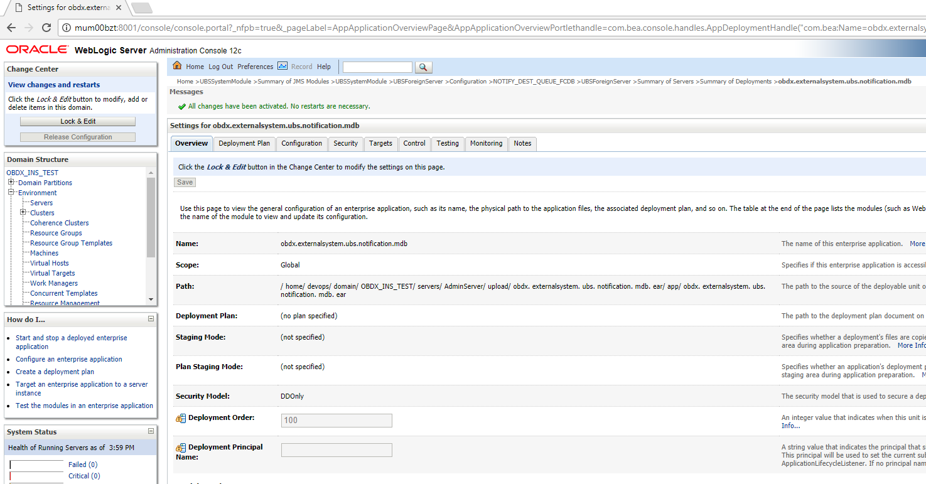Click the Home house icon in toolbar
The width and height of the screenshot is (926, 484).
177,66
